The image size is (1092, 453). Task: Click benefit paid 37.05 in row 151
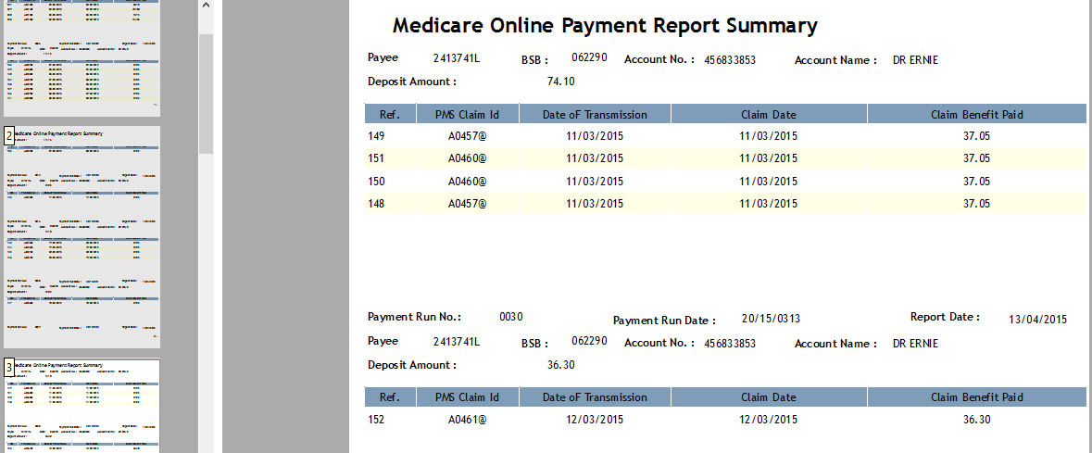click(976, 158)
